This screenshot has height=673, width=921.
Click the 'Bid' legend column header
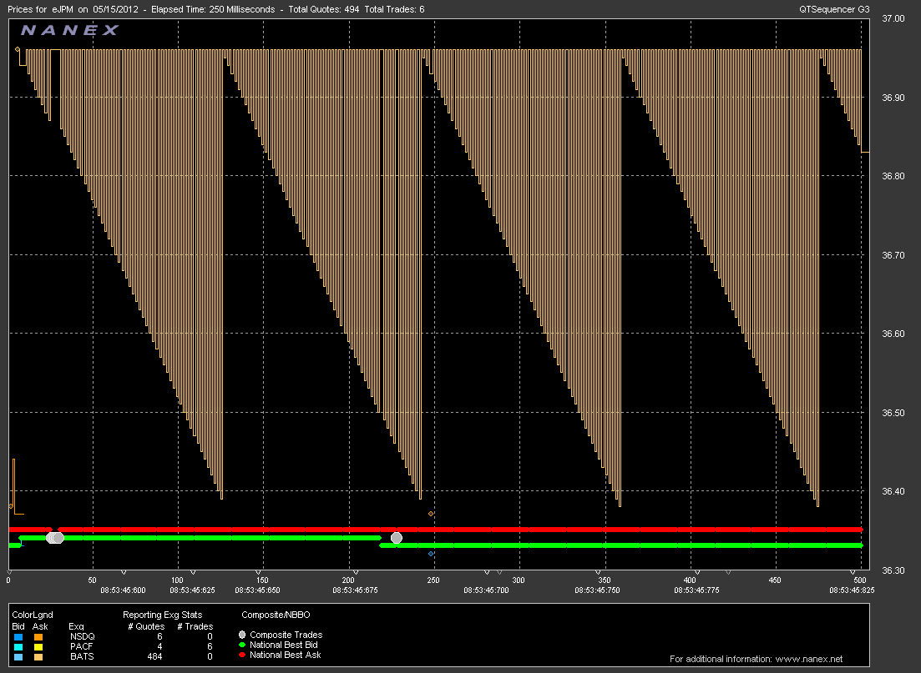pos(18,626)
